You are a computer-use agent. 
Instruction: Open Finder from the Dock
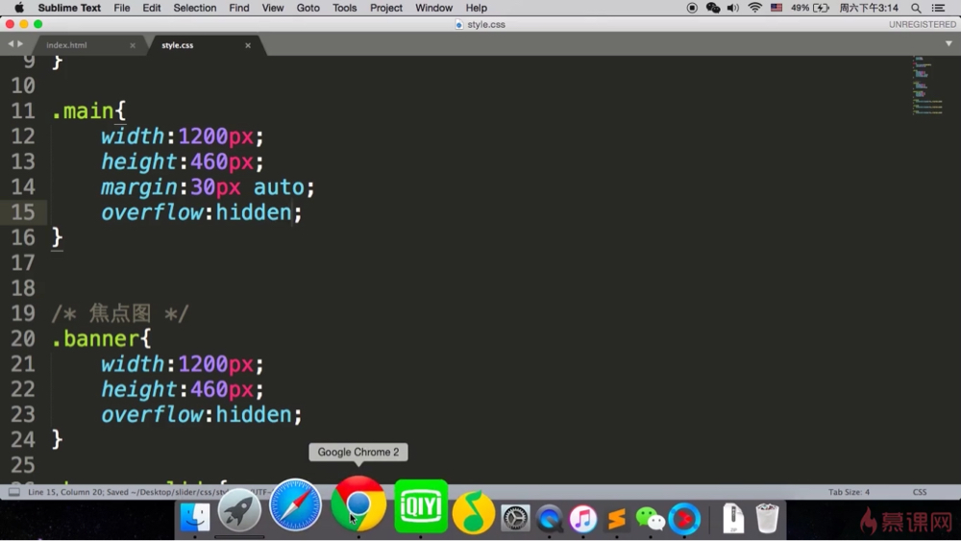195,518
